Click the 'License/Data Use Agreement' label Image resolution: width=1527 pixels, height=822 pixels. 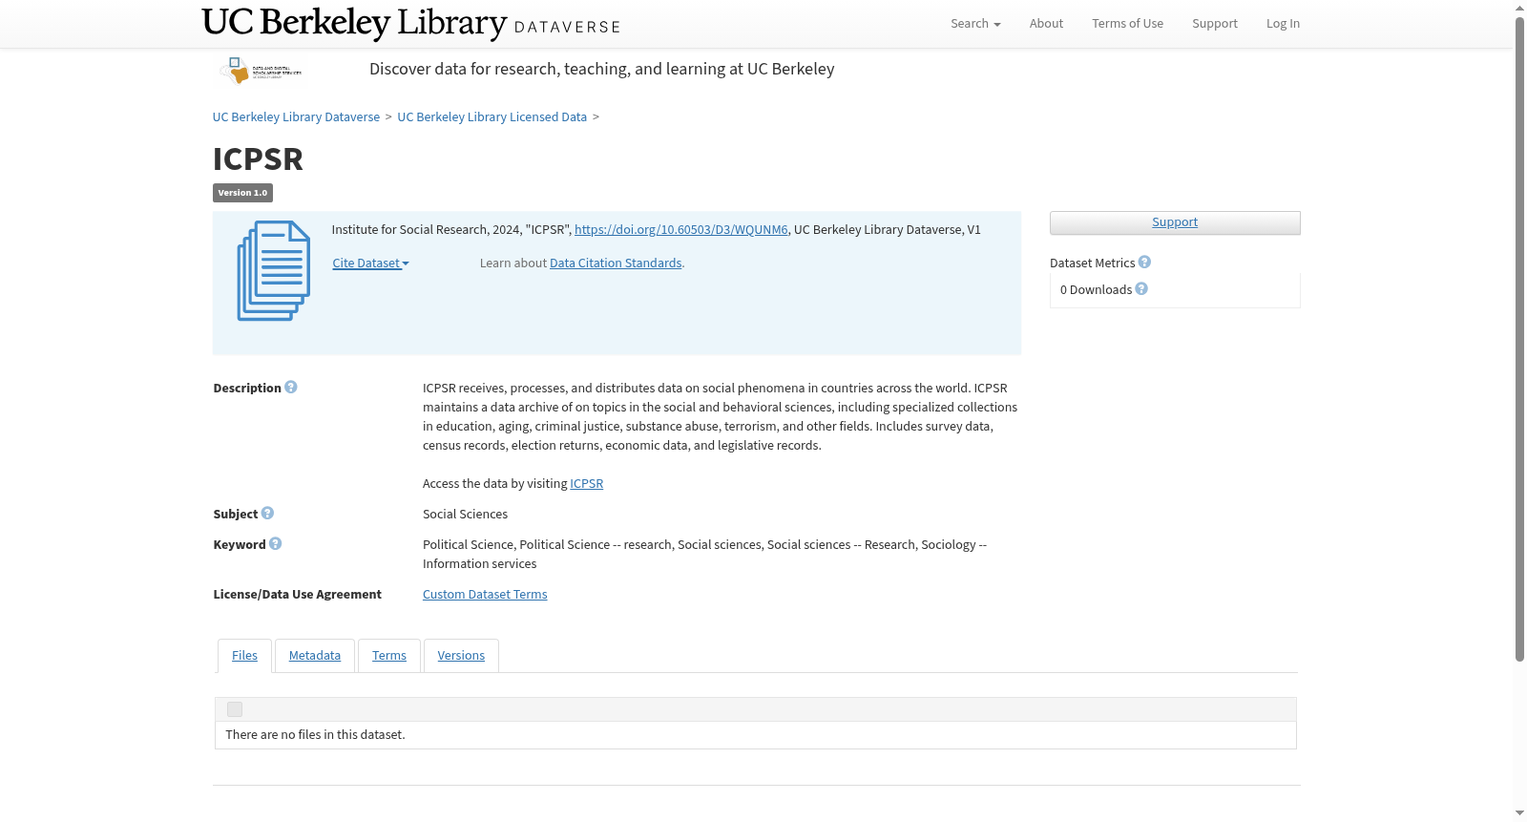point(297,595)
